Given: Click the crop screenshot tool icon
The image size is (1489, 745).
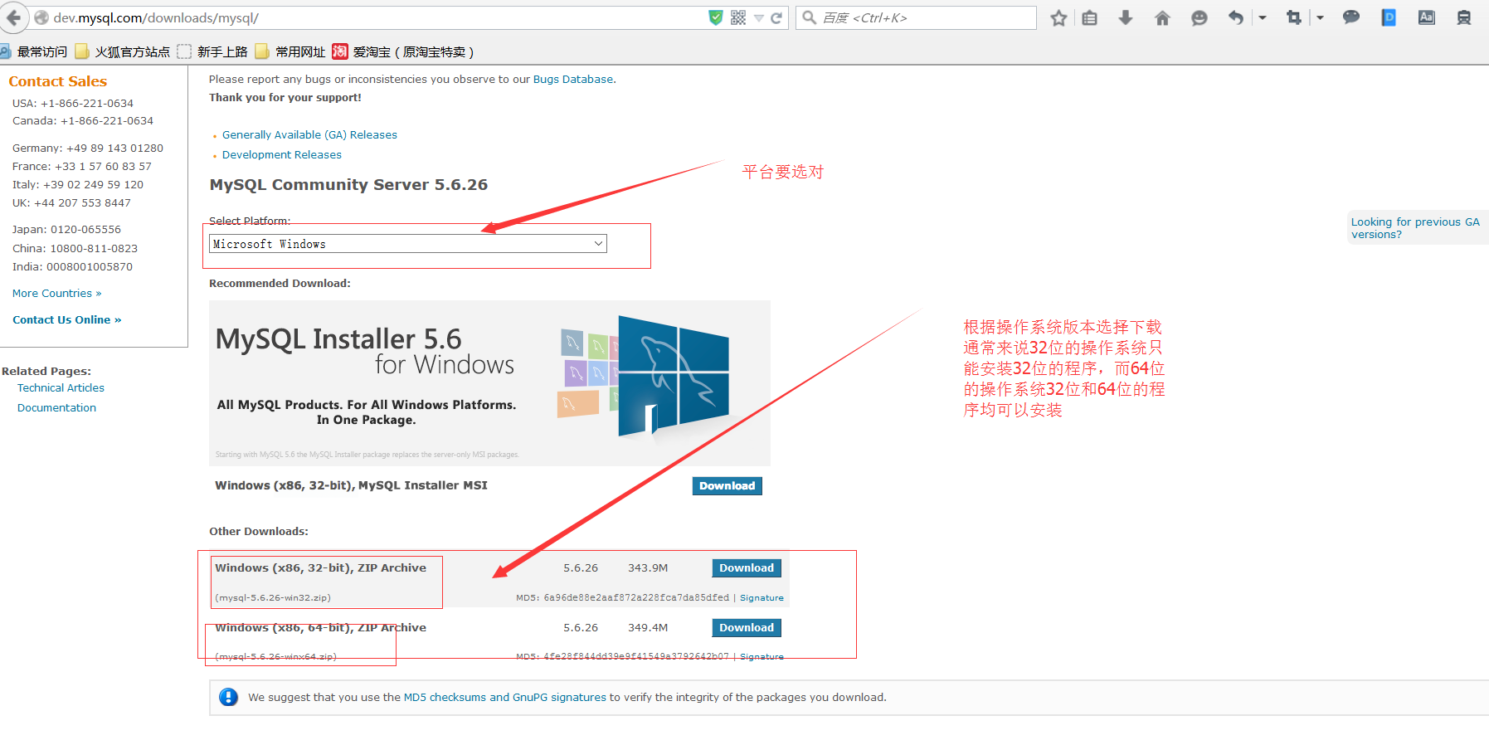Looking at the screenshot, I should tap(1293, 17).
